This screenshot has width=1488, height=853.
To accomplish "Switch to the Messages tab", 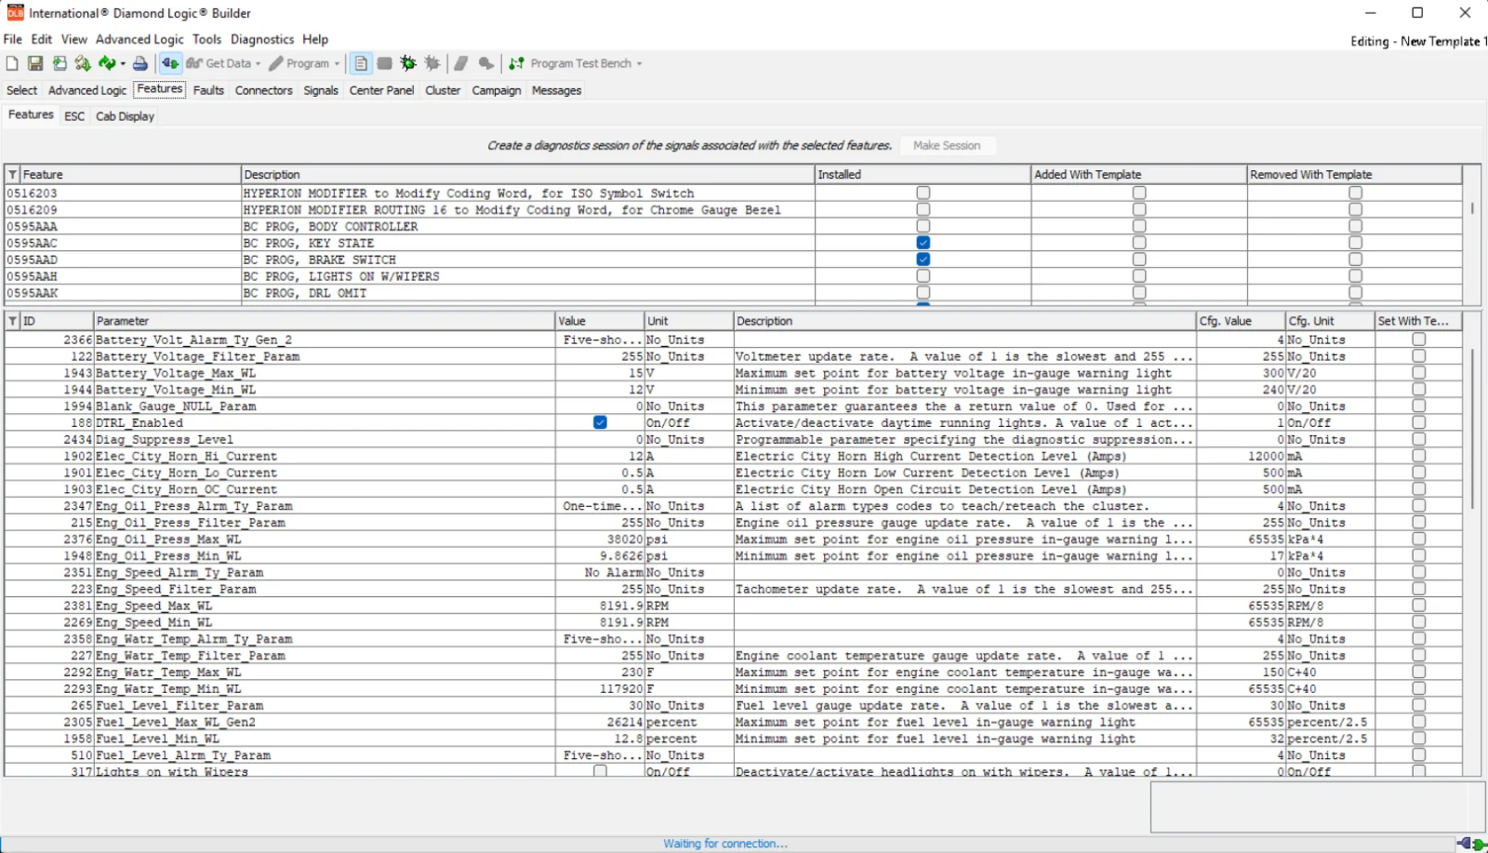I will [x=556, y=90].
